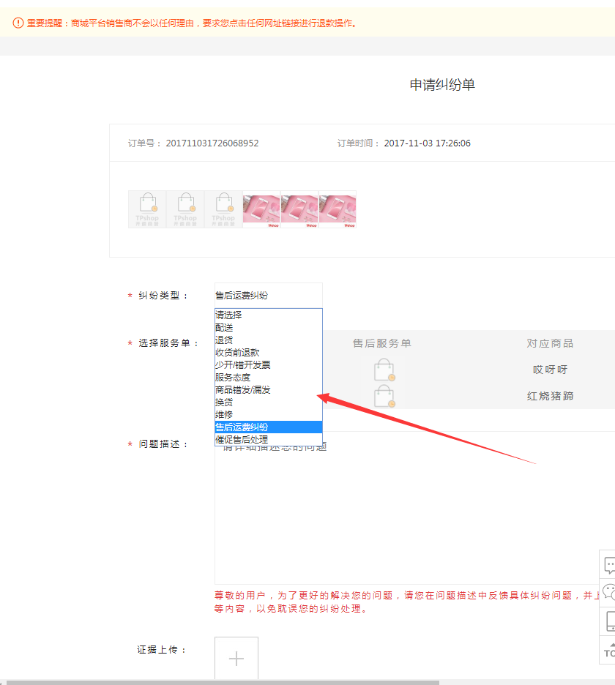Select 商品错发/漏发 in the list

point(243,389)
